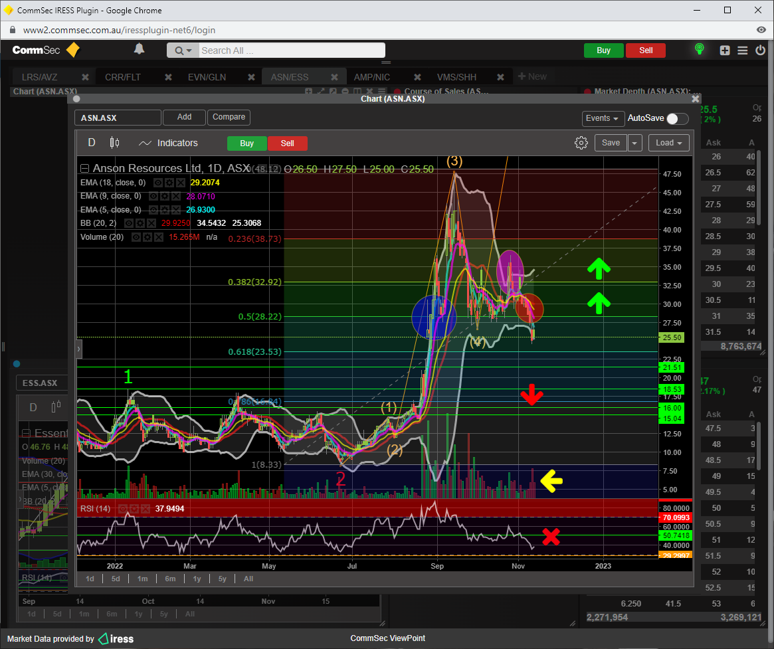This screenshot has height=649, width=774.
Task: Select the 6m time range
Action: click(x=170, y=579)
